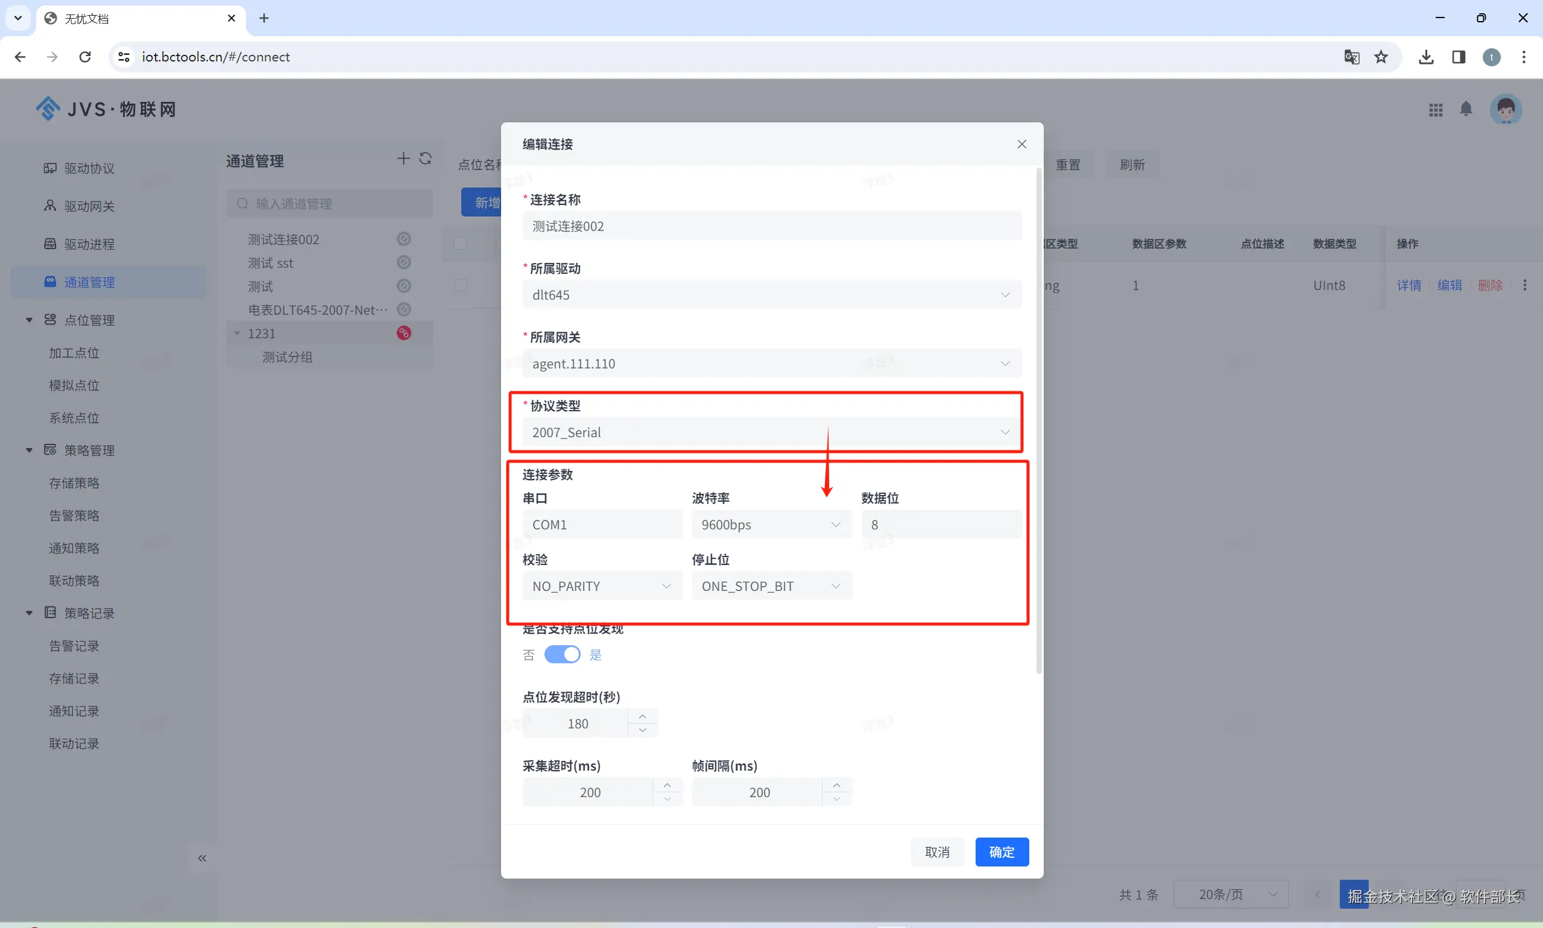Click the add channel plus icon

(x=403, y=159)
